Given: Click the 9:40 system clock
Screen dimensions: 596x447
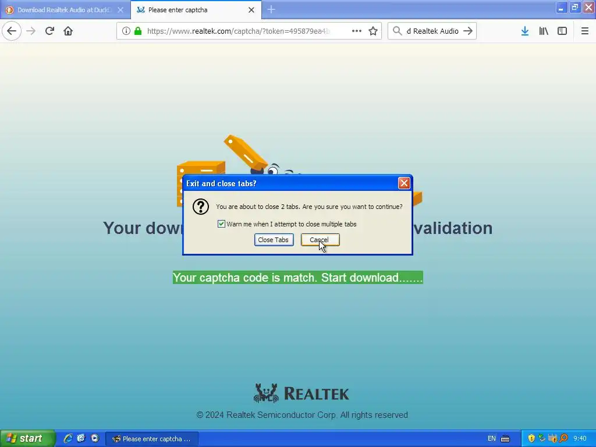Looking at the screenshot, I should 580,439.
